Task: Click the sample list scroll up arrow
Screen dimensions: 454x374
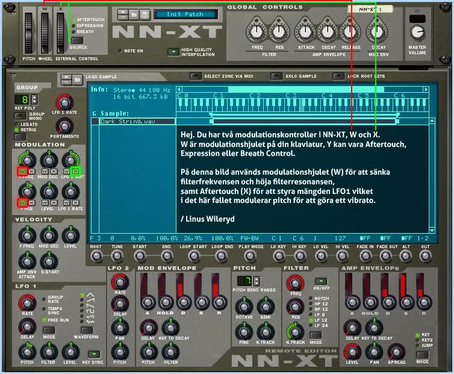Action: coord(432,120)
